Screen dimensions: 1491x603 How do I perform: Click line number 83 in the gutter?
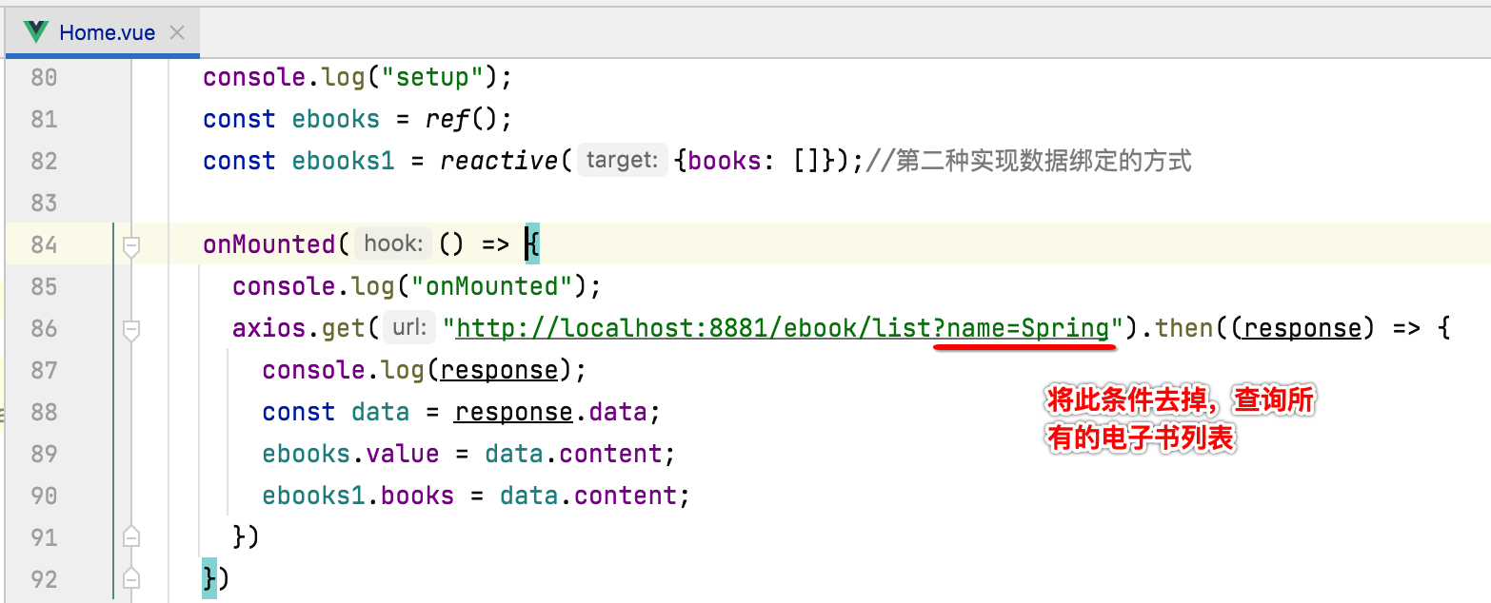[44, 203]
